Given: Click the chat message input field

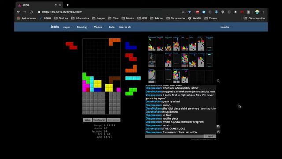Looking at the screenshot, I should tap(174, 136).
